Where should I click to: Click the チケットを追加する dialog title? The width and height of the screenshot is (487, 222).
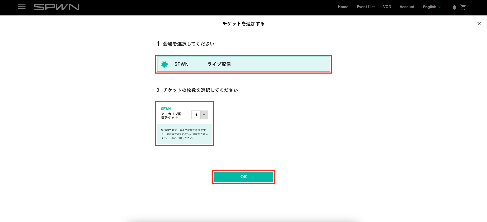click(x=244, y=24)
